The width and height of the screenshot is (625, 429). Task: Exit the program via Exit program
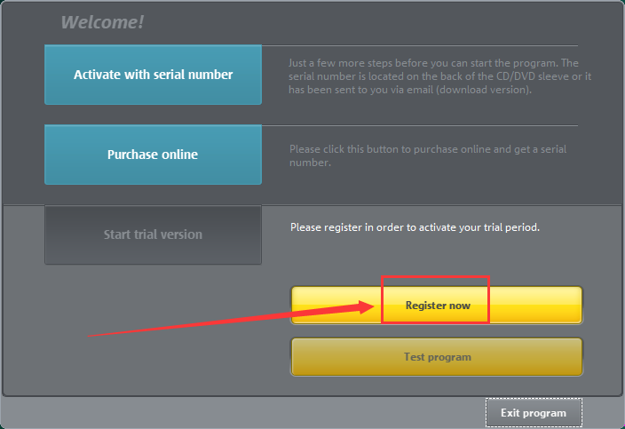[533, 413]
